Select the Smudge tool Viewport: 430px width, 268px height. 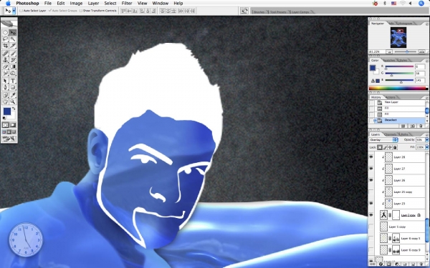pos(5,73)
